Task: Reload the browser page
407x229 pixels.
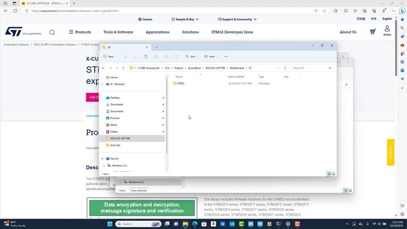Action: pyautogui.click(x=15, y=11)
